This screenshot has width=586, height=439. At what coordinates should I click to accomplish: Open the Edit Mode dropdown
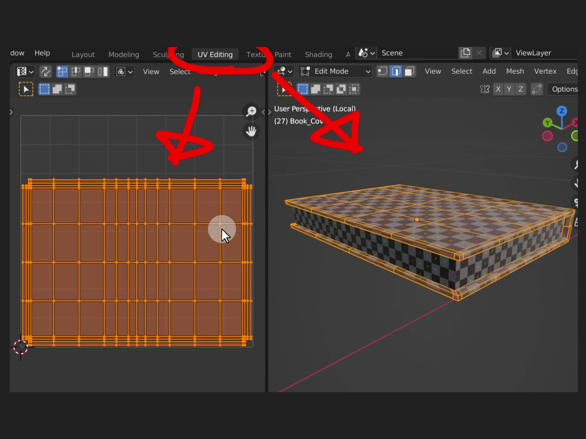pos(336,72)
